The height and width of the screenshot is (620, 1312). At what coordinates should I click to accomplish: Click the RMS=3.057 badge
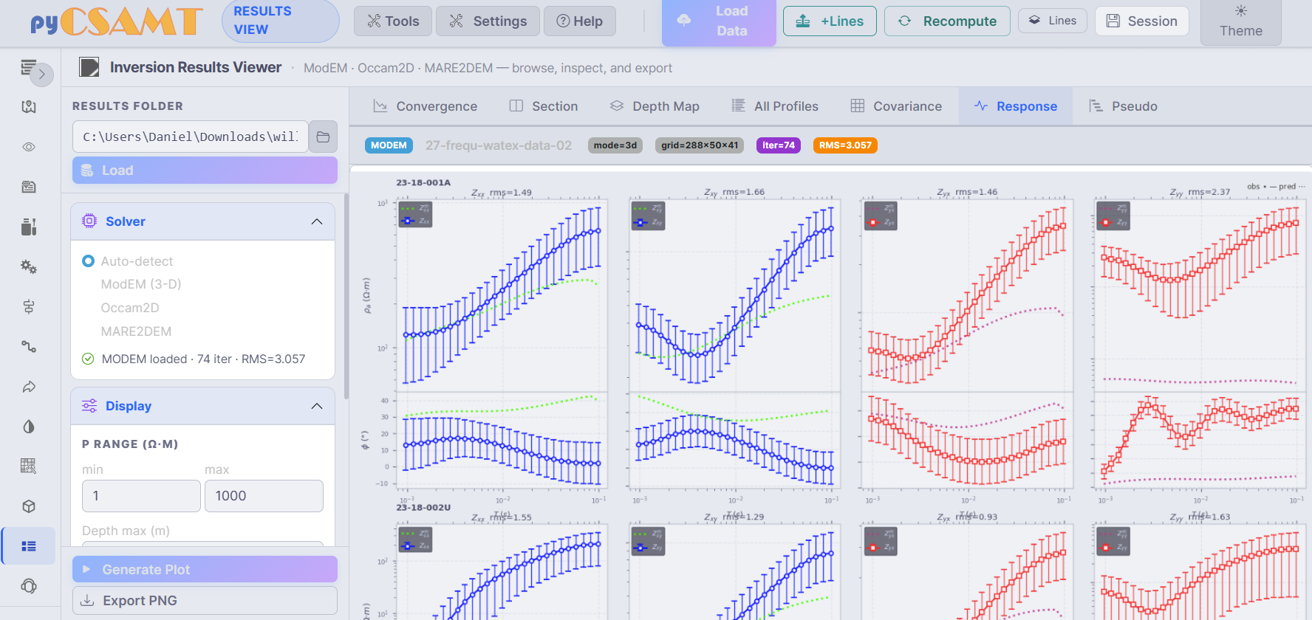click(x=845, y=145)
